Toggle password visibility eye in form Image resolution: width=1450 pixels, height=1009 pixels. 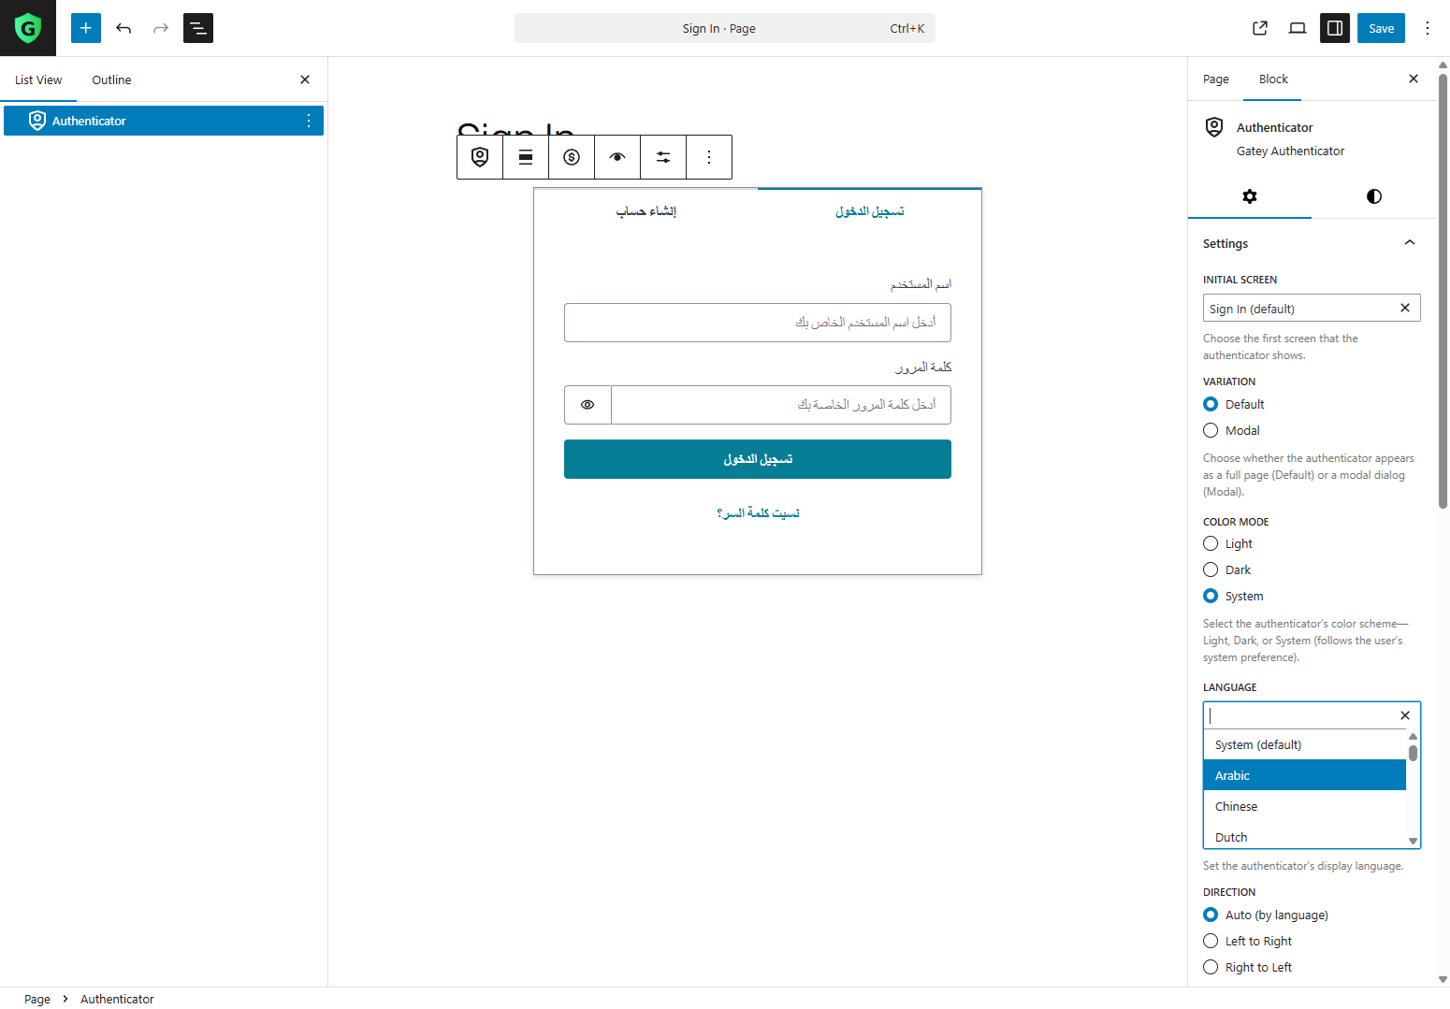point(587,405)
